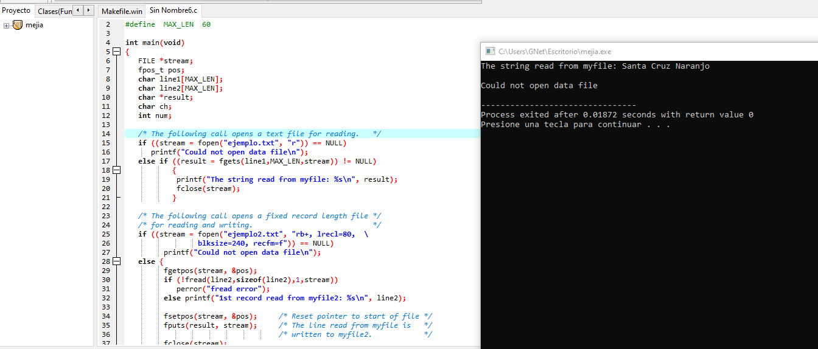Select the Sin Nombre6.c editor tab
818x349 pixels.
pos(173,10)
